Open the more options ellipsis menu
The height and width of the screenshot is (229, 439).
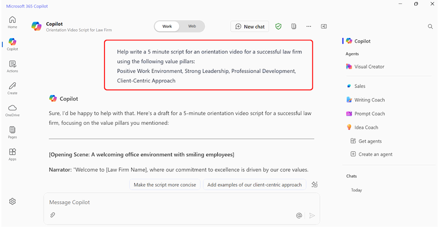point(308,26)
